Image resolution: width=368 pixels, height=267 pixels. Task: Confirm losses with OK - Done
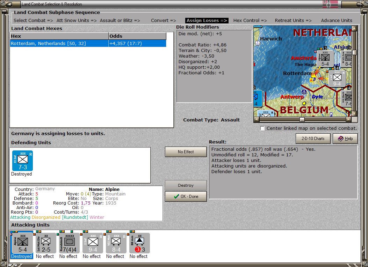click(186, 196)
